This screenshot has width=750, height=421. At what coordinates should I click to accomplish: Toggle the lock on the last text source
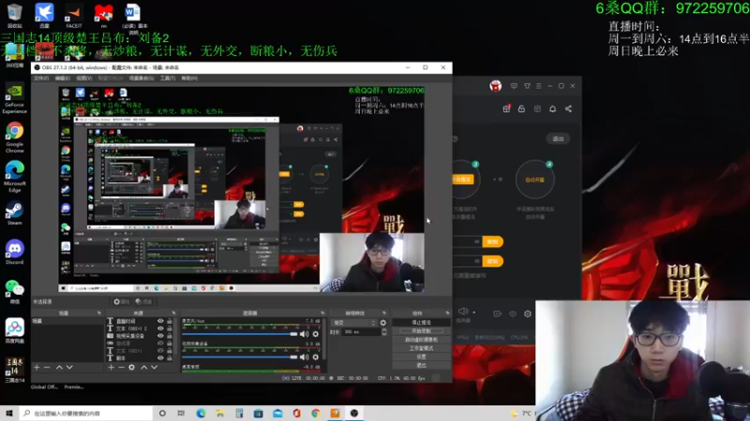(x=170, y=357)
